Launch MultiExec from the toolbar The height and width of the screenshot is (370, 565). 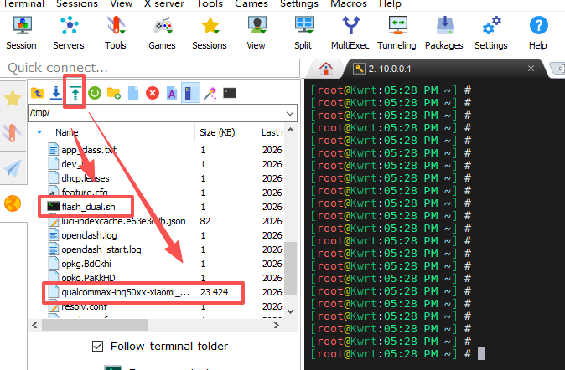pos(350,33)
